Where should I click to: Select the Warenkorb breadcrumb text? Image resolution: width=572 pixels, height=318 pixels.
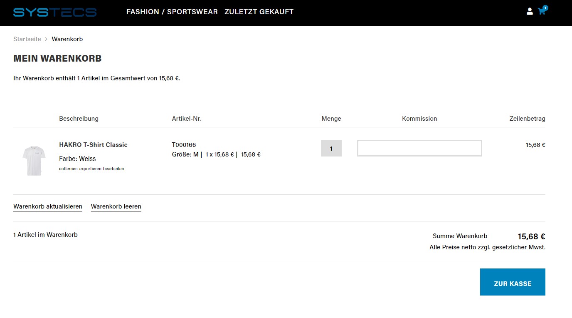point(67,39)
